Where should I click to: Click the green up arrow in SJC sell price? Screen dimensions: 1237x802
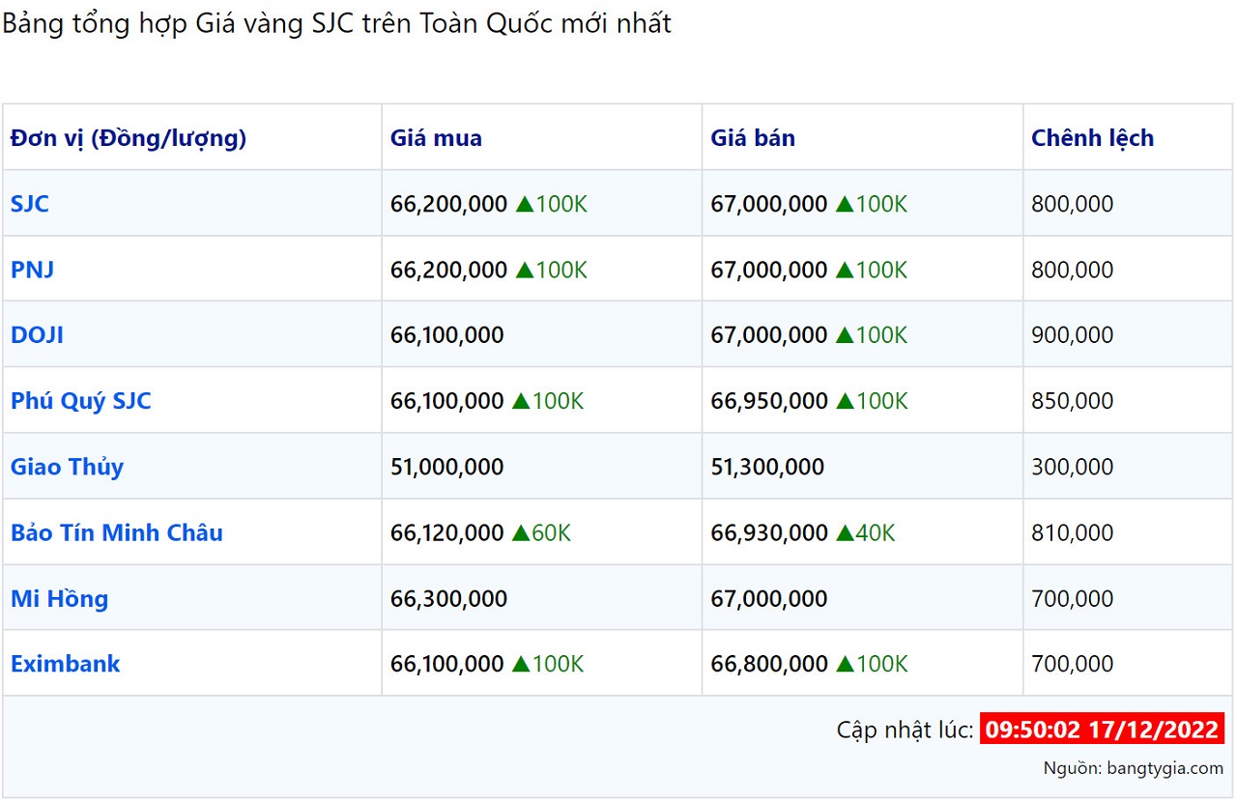pyautogui.click(x=845, y=204)
